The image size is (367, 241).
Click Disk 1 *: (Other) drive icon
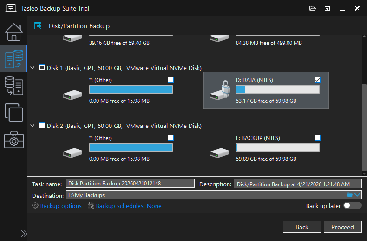pos(72,95)
